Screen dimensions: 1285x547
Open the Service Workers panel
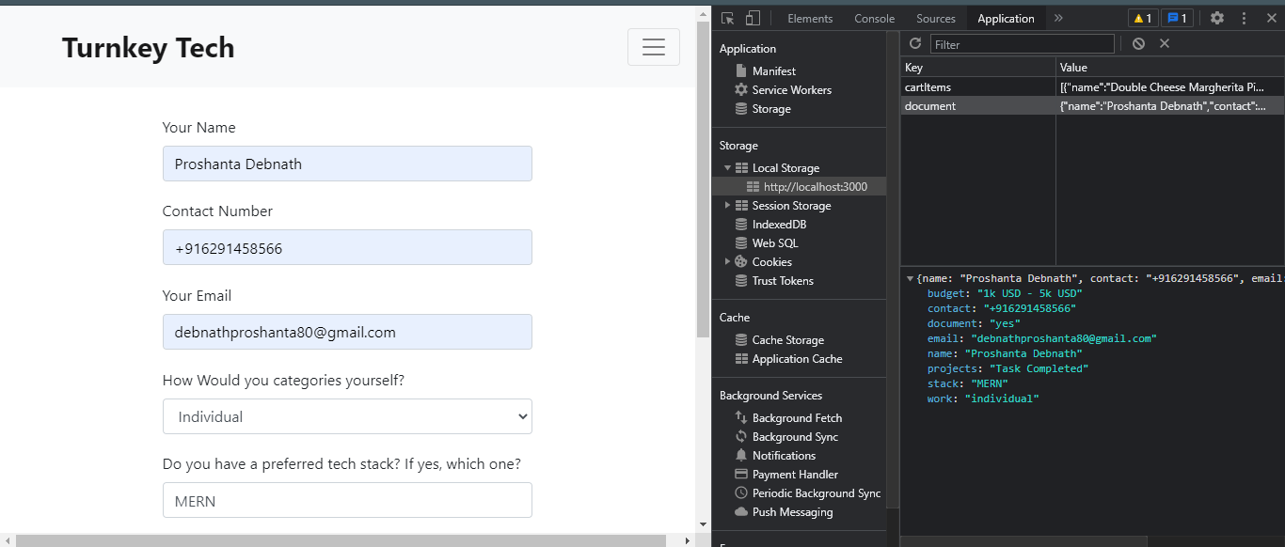pos(790,89)
